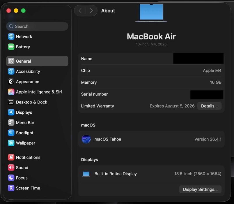Screen dimensions: 234x204
Task: Click the macOS Tahoe label
Action: (108, 139)
